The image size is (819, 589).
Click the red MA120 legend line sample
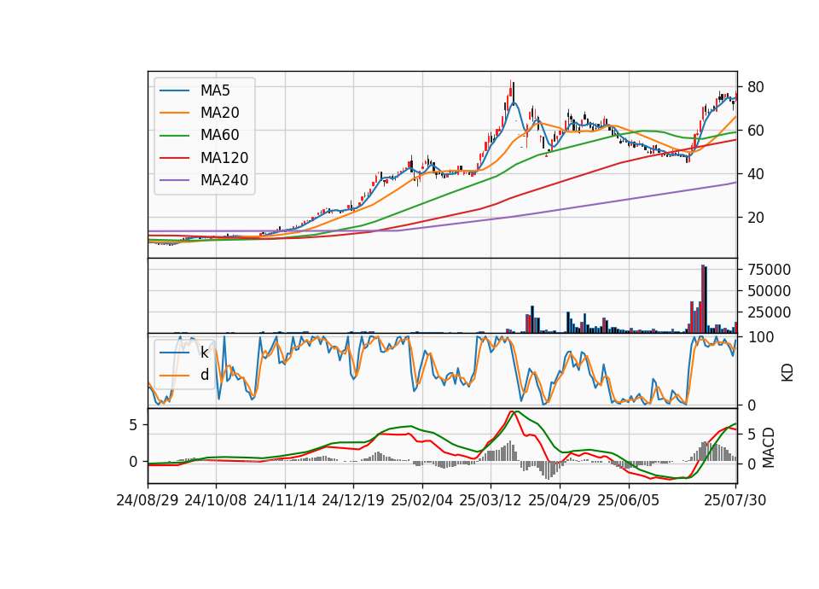175,158
